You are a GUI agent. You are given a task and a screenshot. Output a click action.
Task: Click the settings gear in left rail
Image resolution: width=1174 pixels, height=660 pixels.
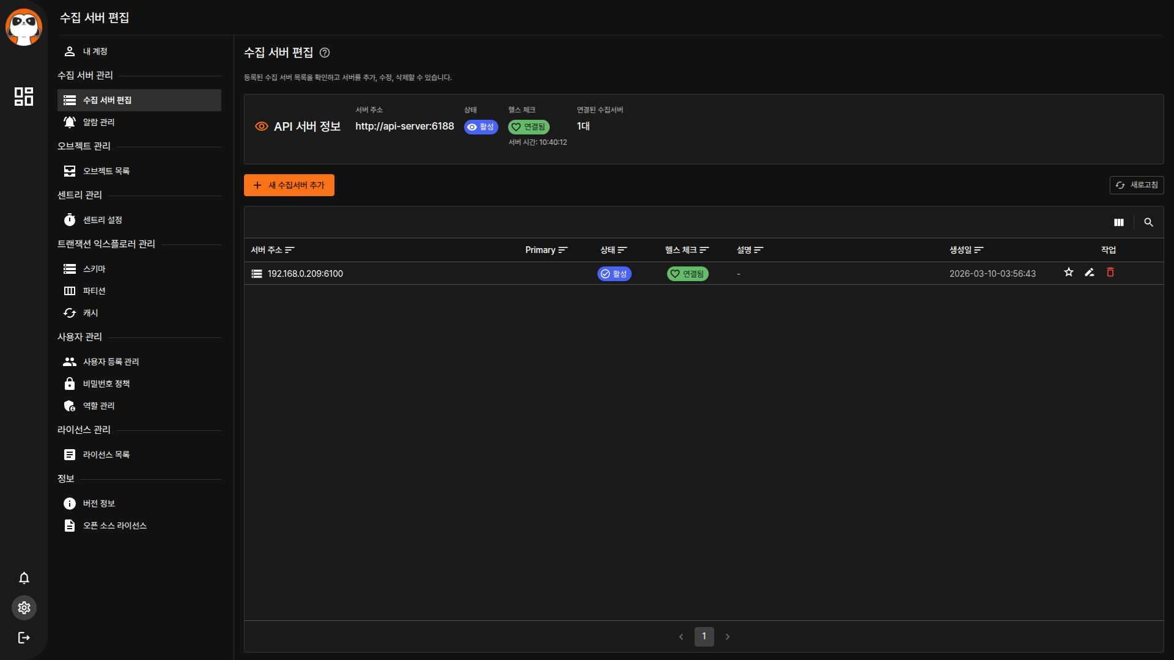pyautogui.click(x=24, y=607)
